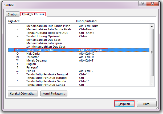Close the Simbol dialog
The width and height of the screenshot is (163, 114).
(152, 4)
